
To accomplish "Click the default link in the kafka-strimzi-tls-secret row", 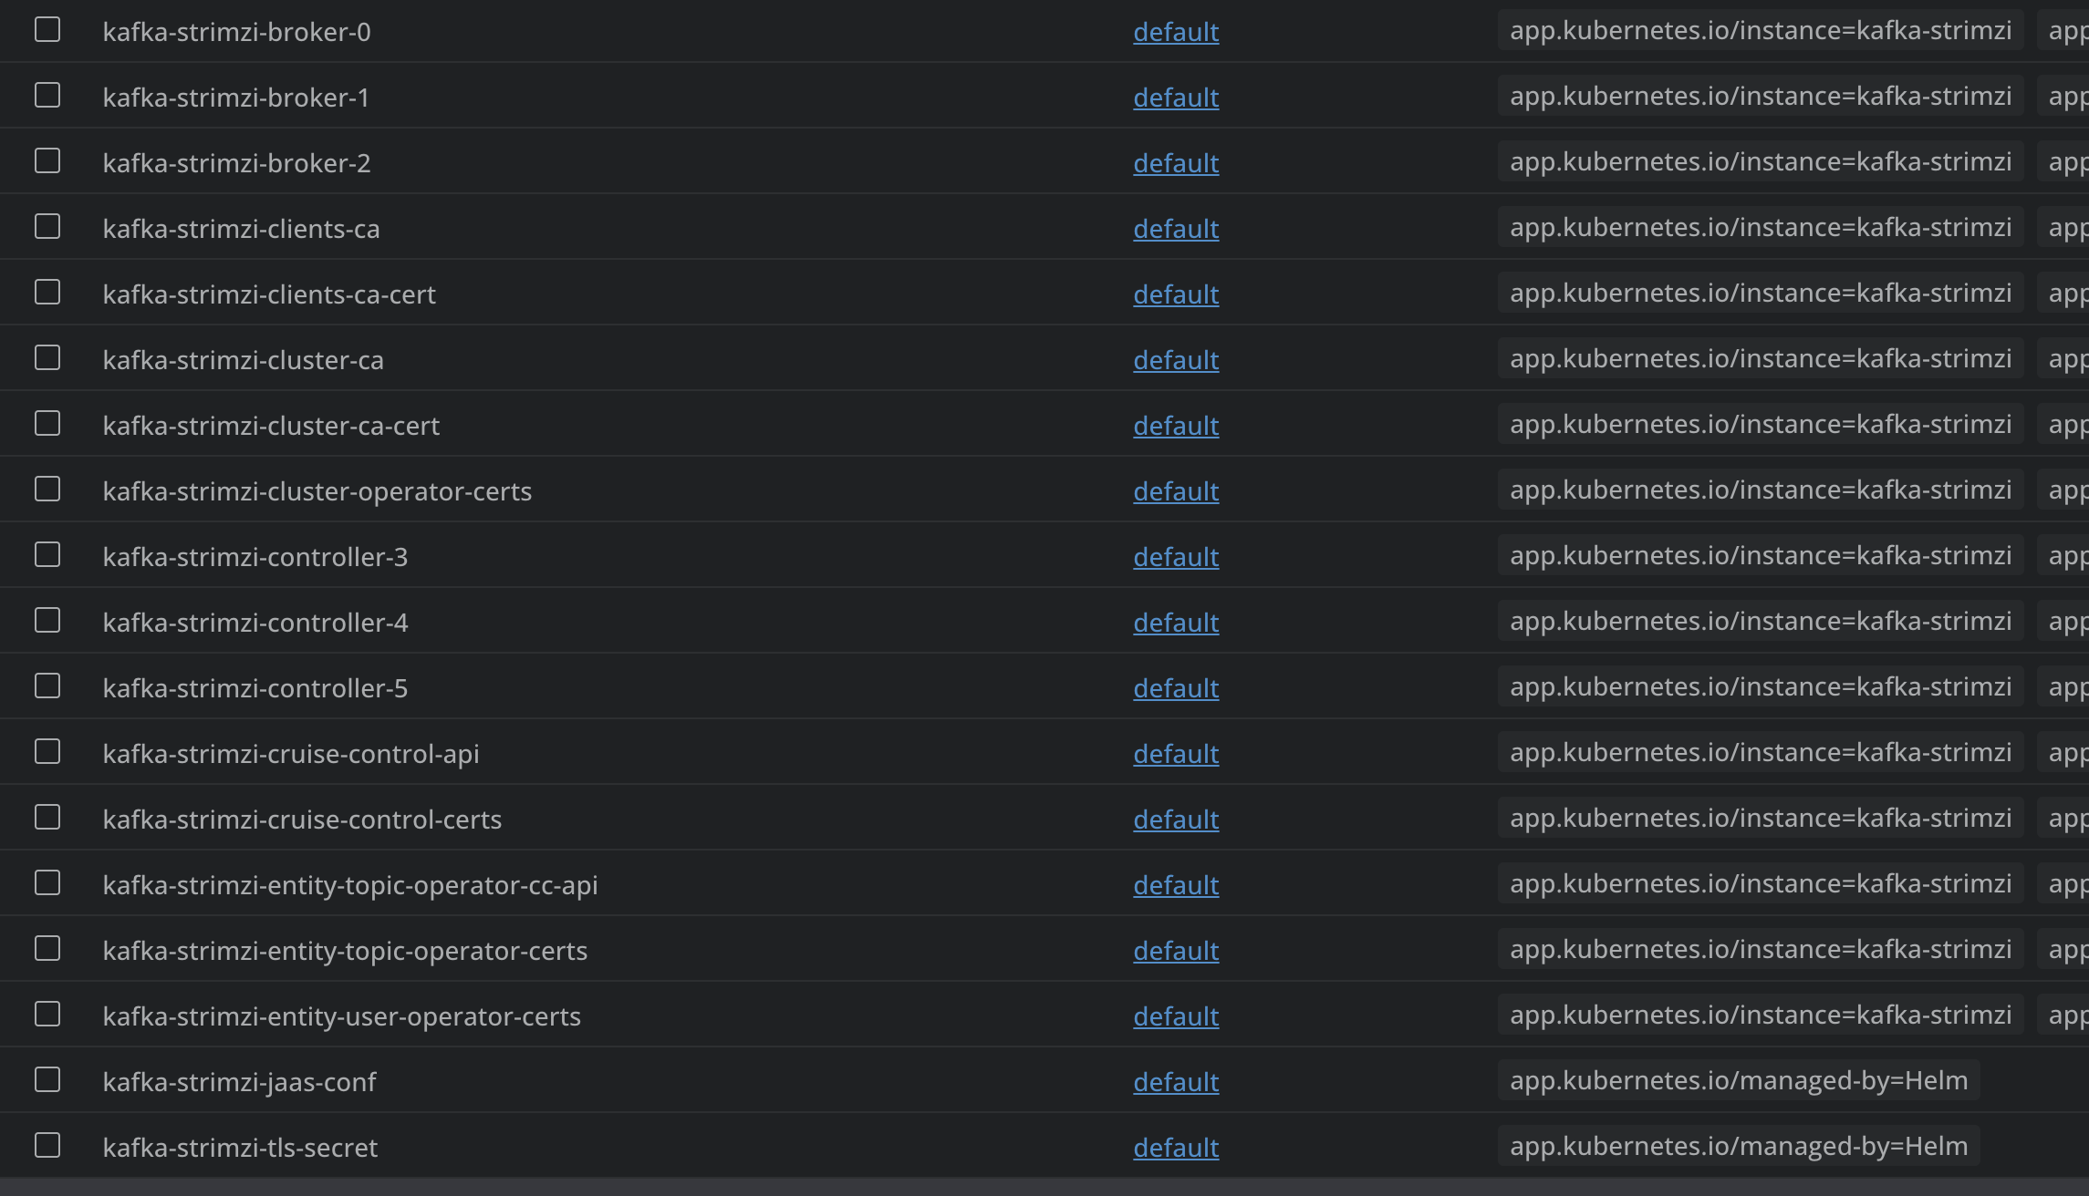I will [1176, 1148].
